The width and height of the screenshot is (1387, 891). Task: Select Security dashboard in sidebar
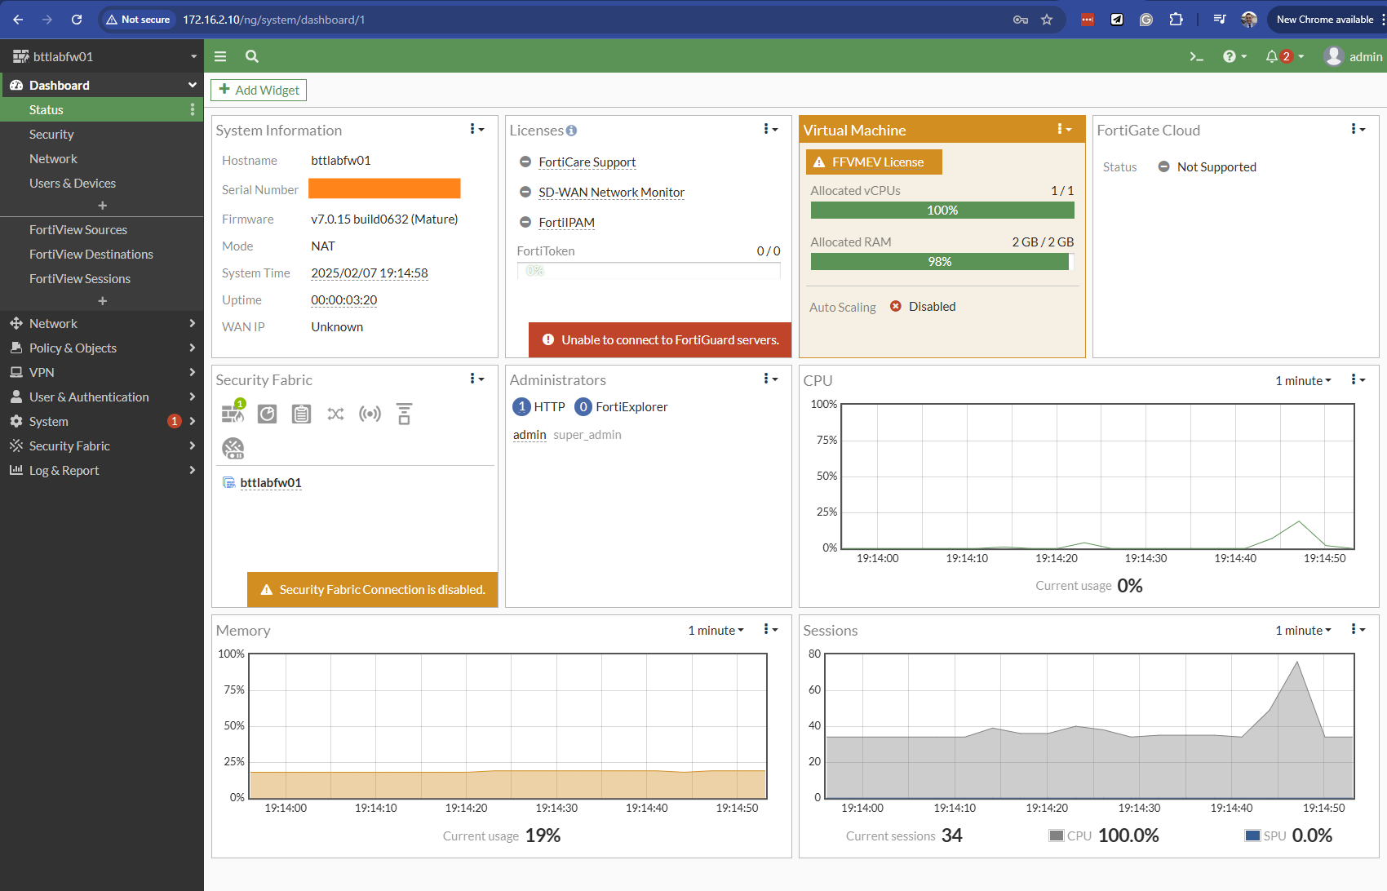pyautogui.click(x=51, y=134)
